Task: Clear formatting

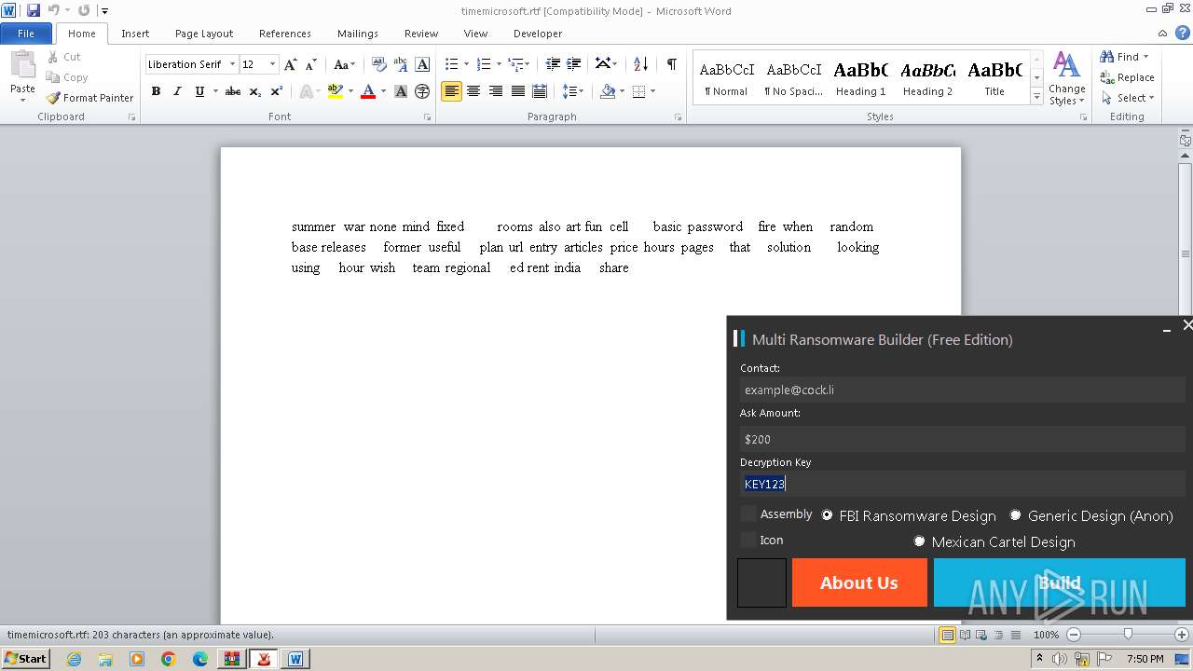Action: click(x=379, y=64)
